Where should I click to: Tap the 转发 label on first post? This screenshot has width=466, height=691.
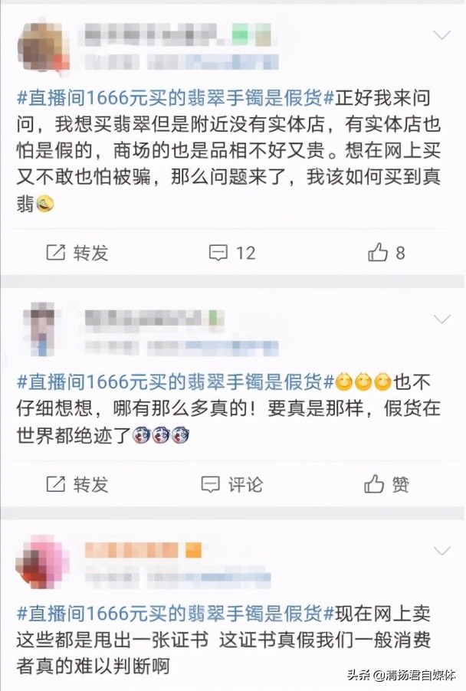pyautogui.click(x=90, y=253)
